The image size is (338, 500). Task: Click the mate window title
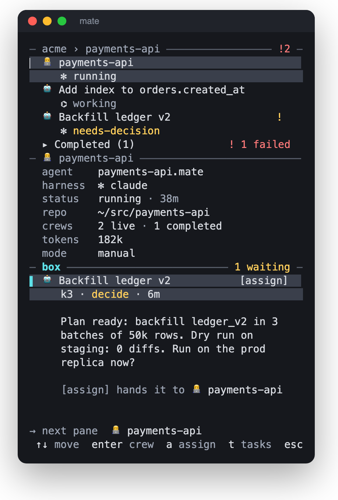pos(89,21)
